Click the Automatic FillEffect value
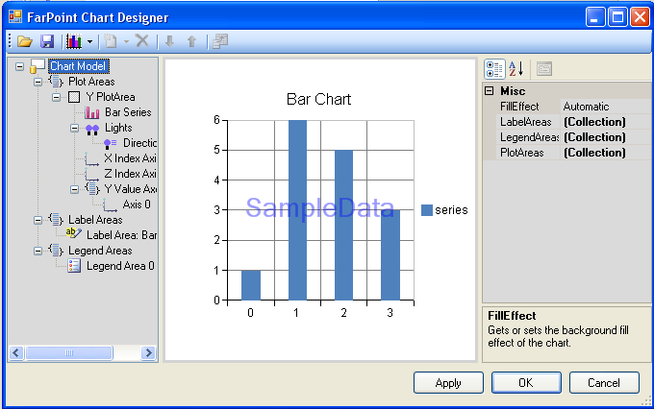This screenshot has height=409, width=654. click(x=586, y=107)
